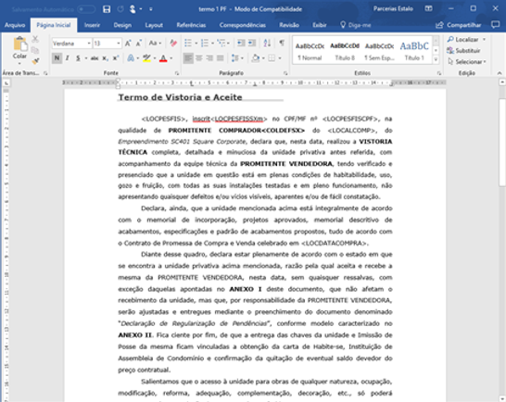Open the Arquivo tab
This screenshot has height=402, width=506.
pos(15,25)
